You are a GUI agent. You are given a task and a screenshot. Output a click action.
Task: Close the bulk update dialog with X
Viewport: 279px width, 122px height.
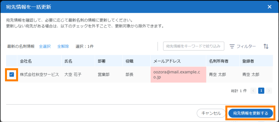click(269, 7)
